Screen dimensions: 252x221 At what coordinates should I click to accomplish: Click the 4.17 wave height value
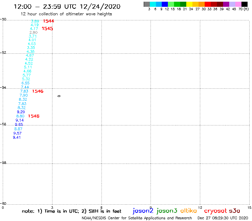pos(34,29)
